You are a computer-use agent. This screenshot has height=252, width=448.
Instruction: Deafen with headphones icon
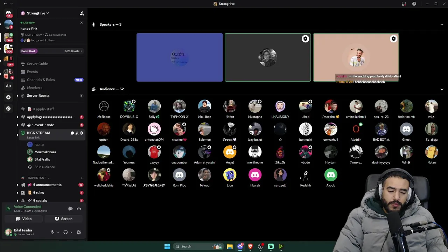[65, 232]
